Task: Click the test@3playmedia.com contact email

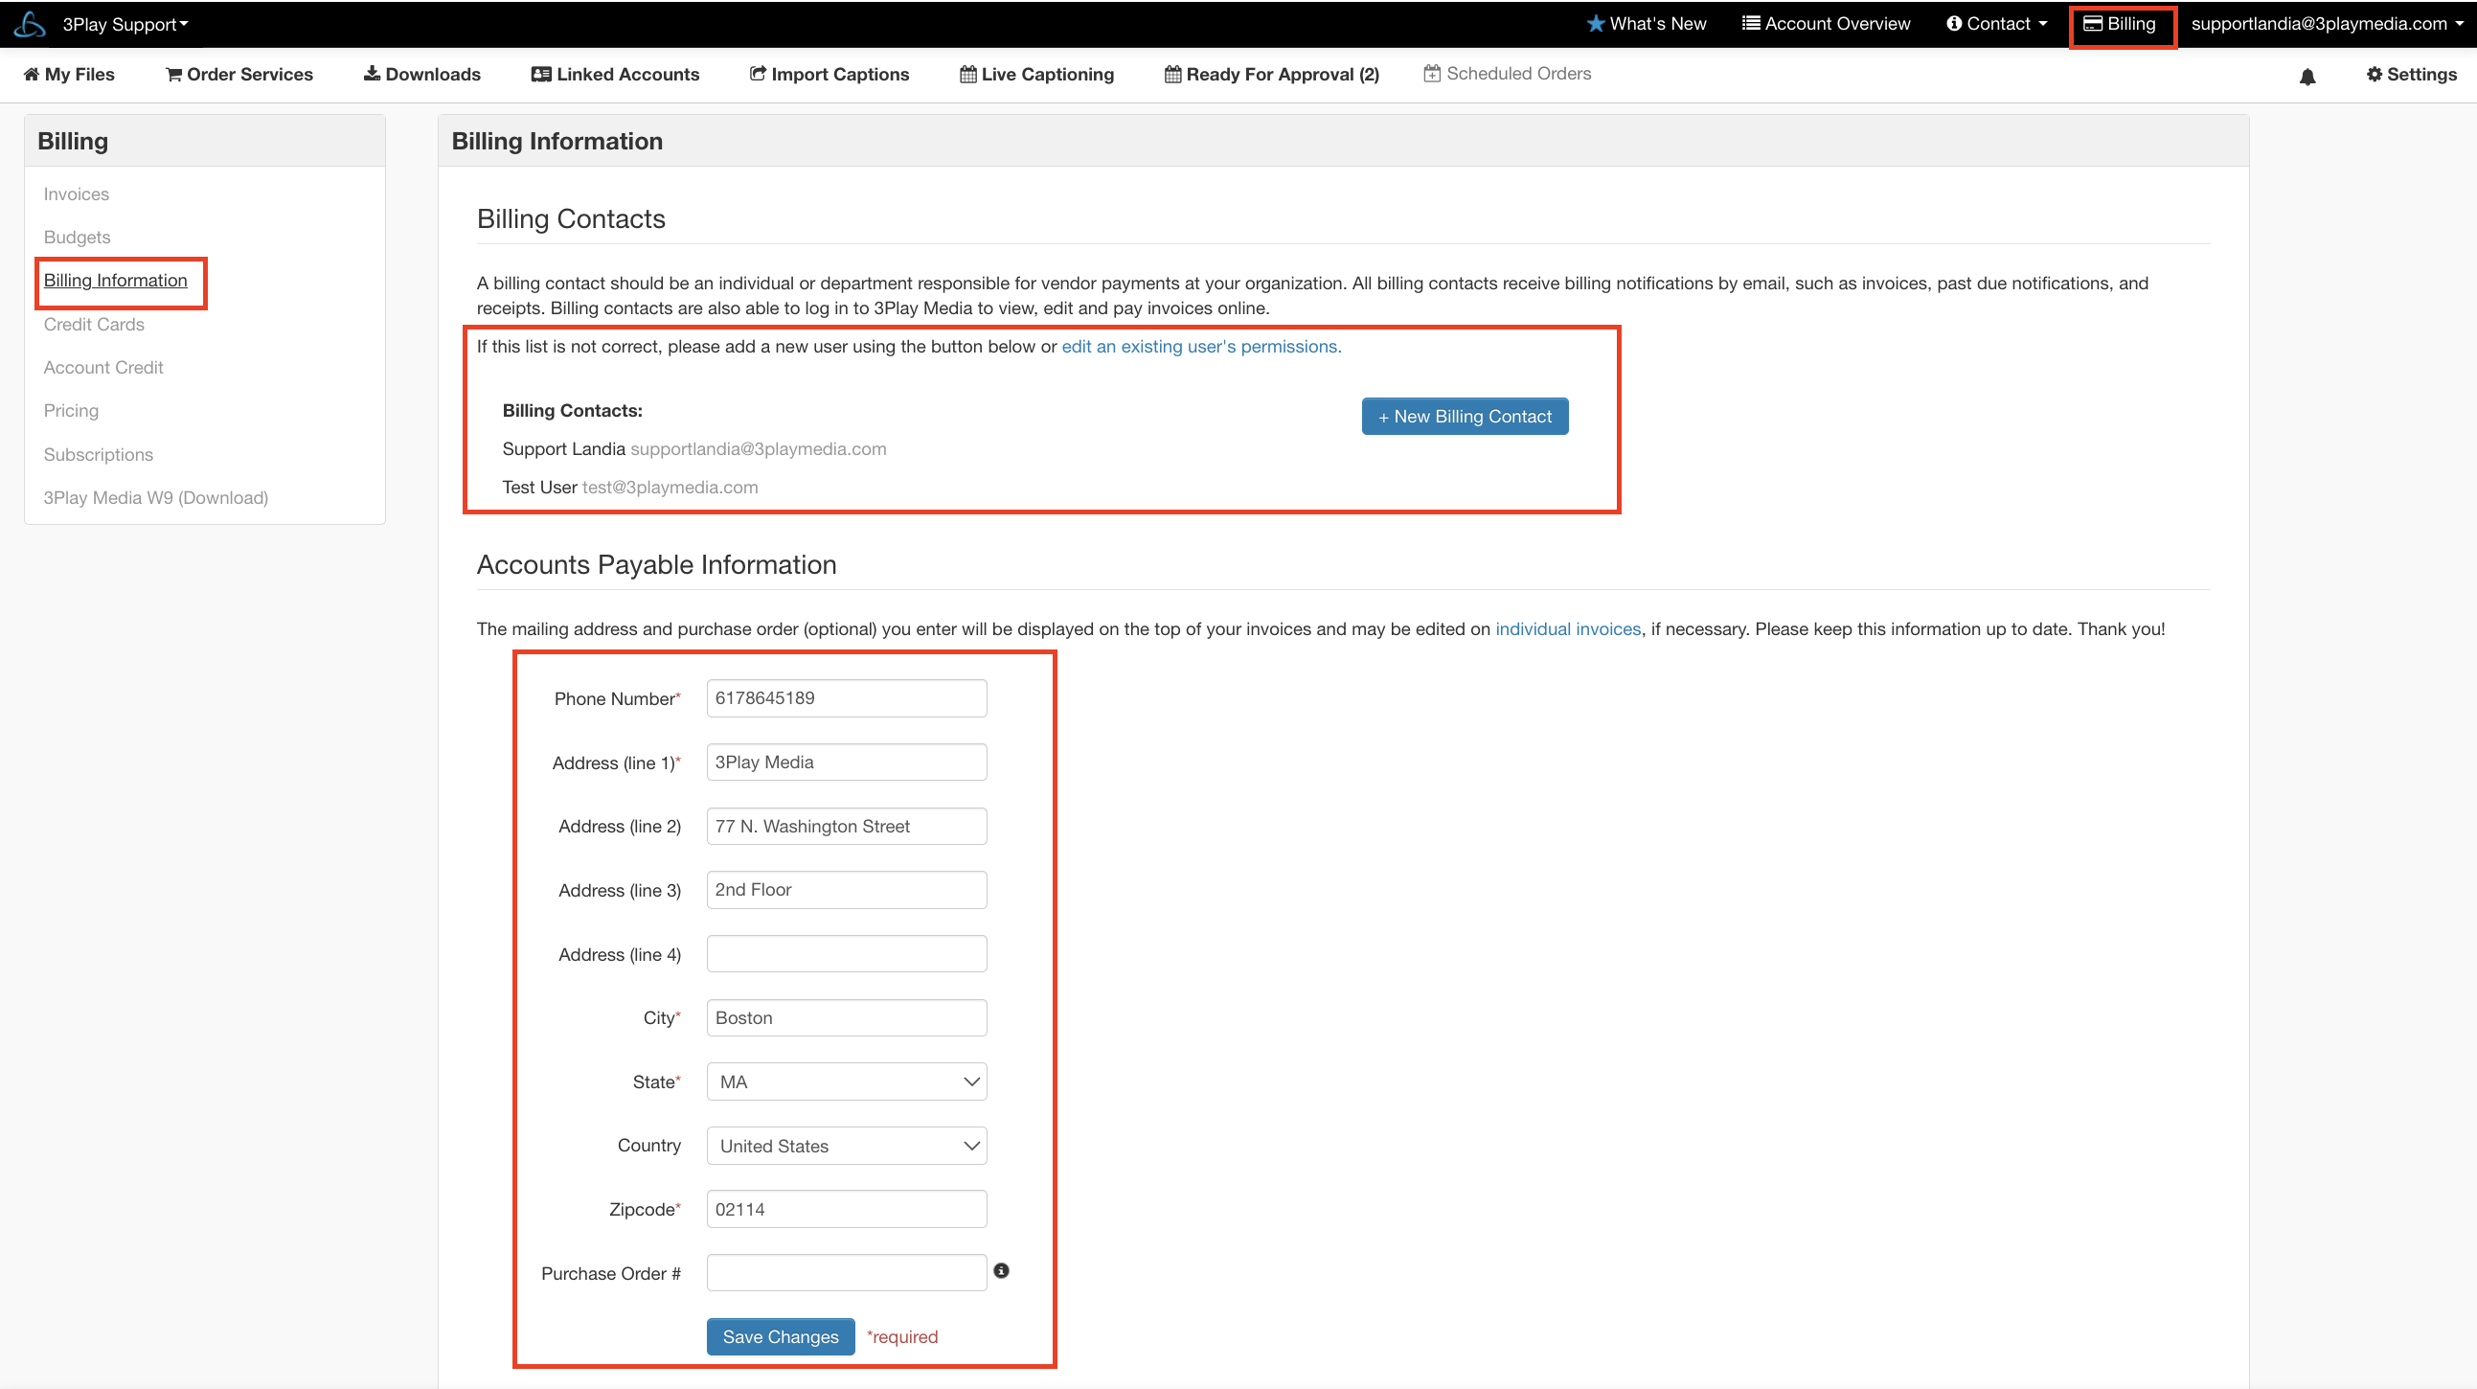Action: [x=670, y=488]
